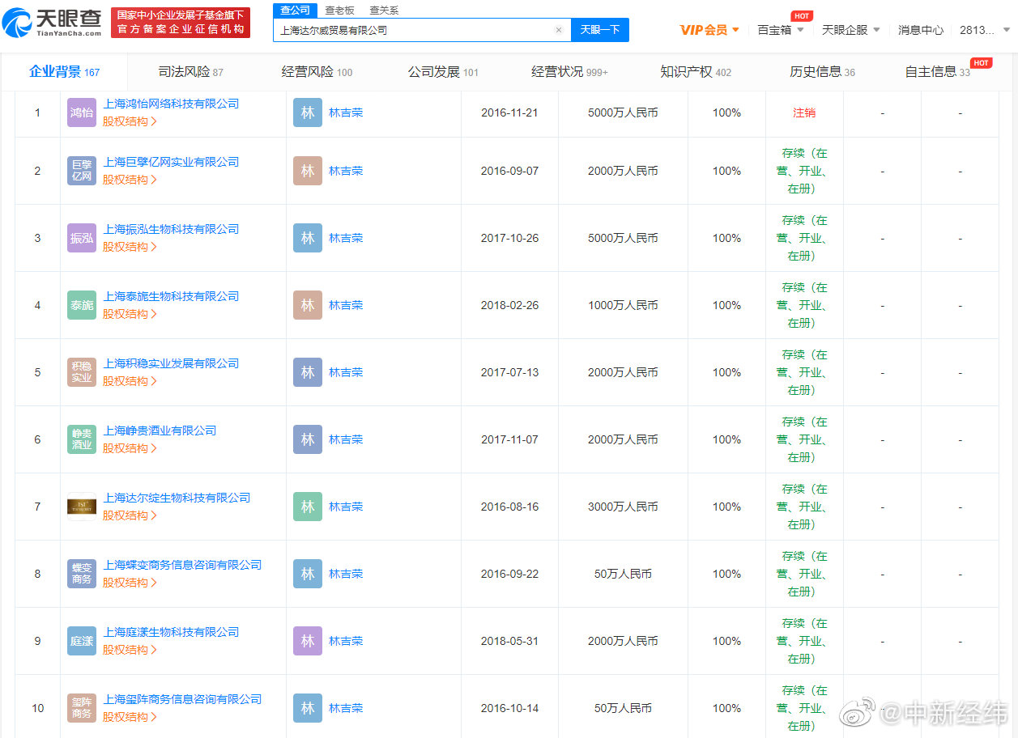Click the 巨擎亿网 company avatar icon
This screenshot has height=738, width=1018.
click(x=81, y=170)
